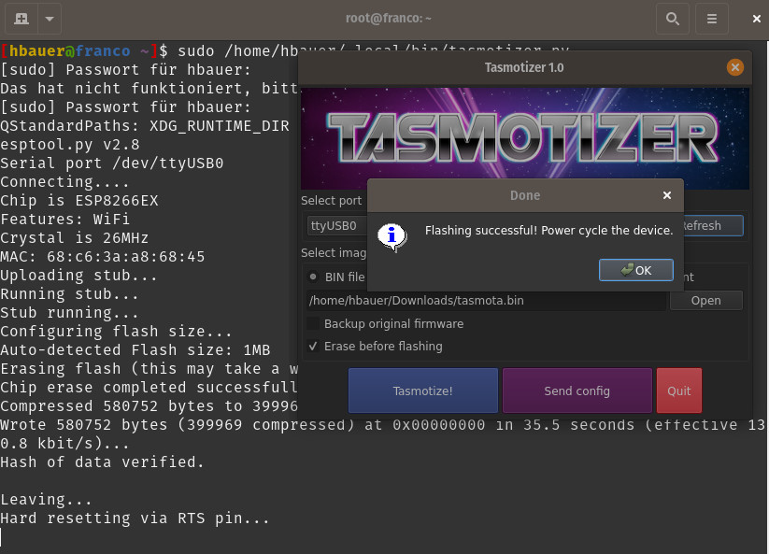Screen dimensions: 769x554
Task: Start flashing with the Tasmotize! button
Action: [x=422, y=391]
